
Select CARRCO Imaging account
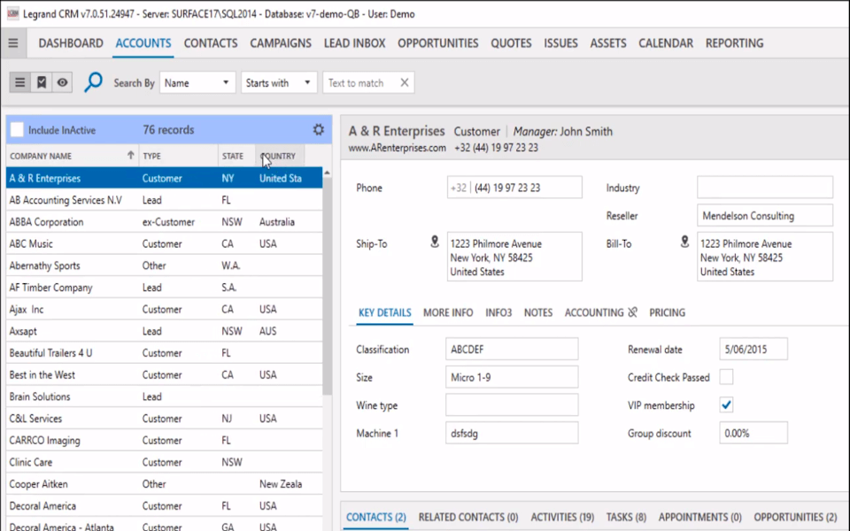pos(165,441)
